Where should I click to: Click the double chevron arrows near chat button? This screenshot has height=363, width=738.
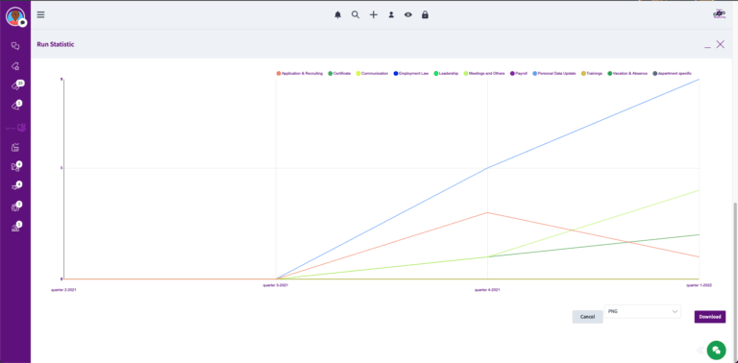click(700, 350)
